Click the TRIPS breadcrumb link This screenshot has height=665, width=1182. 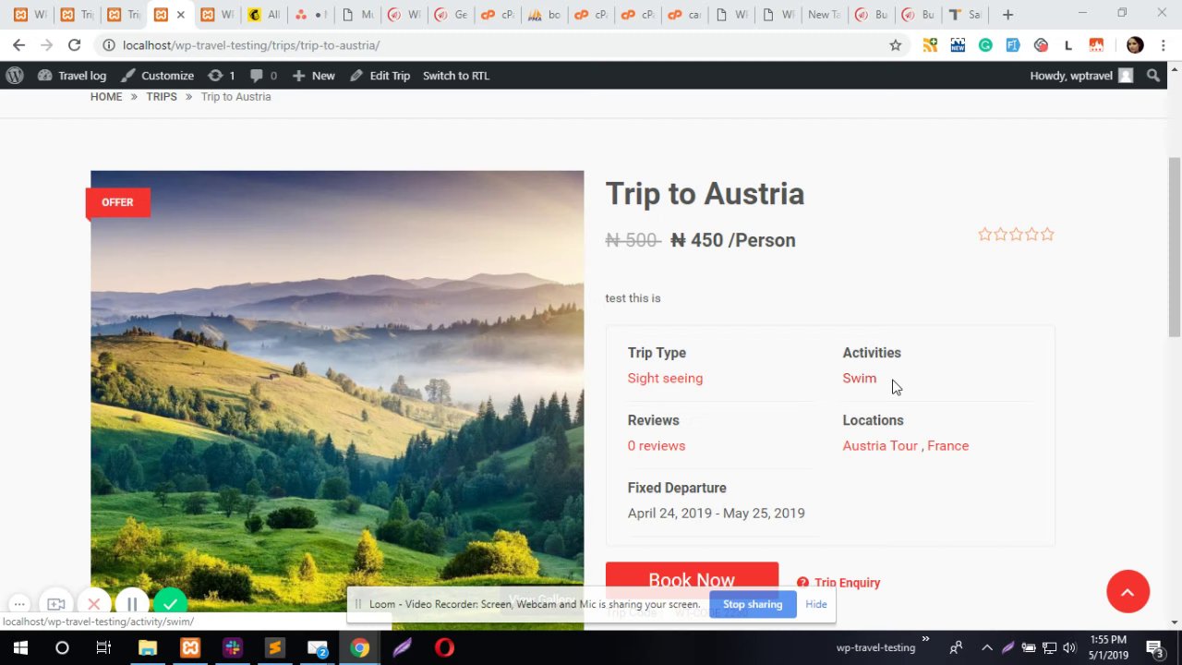tap(162, 96)
